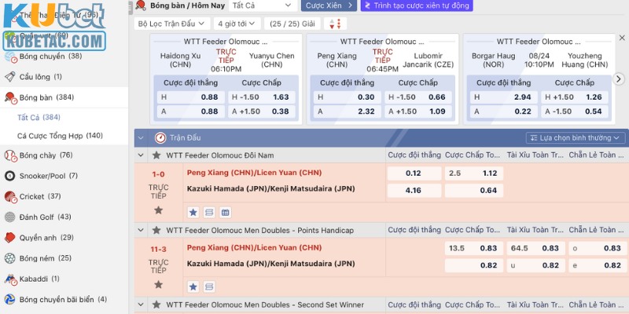Image resolution: width=629 pixels, height=314 pixels.
Task: Favorite the WTT Feeder Olomouc Đôi Nam league
Action: (x=156, y=155)
